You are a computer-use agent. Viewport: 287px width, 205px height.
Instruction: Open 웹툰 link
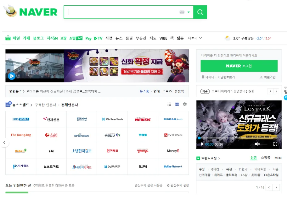pos(180,38)
